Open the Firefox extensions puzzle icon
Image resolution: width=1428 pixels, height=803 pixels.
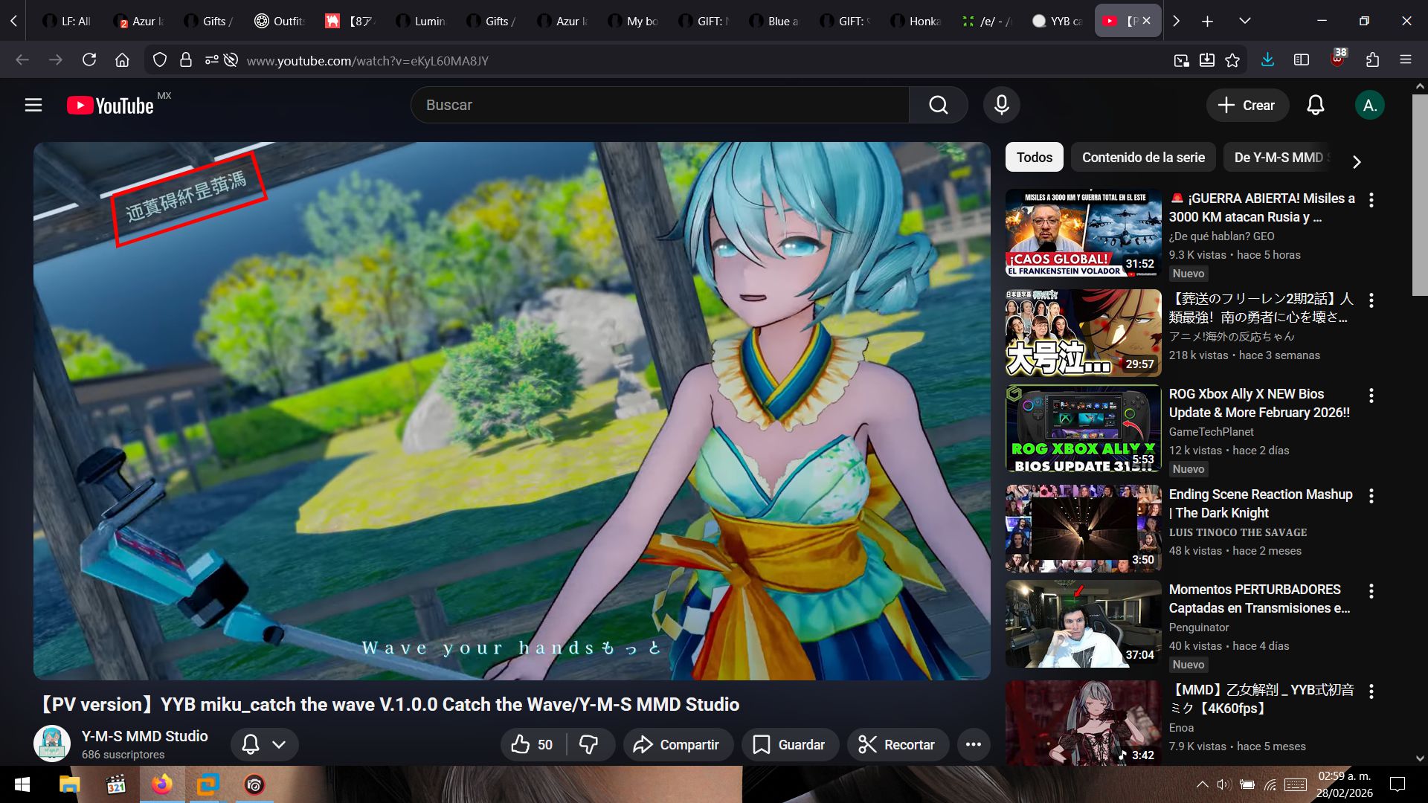pos(1372,60)
